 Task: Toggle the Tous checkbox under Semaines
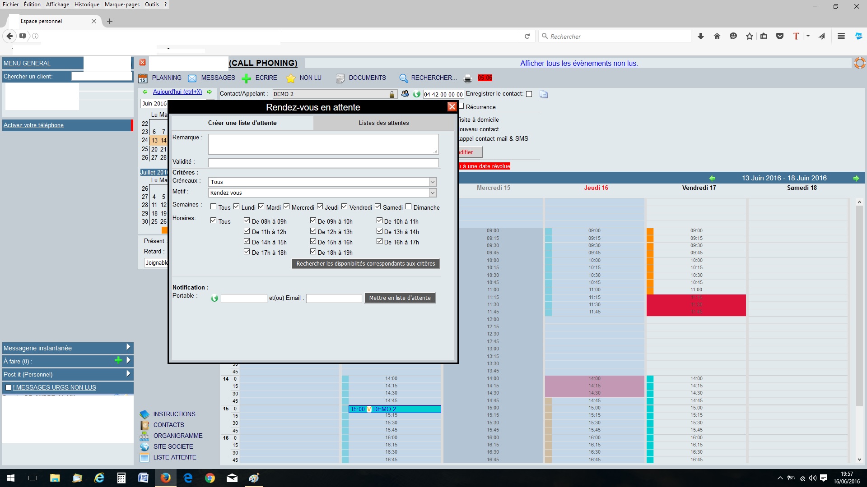[213, 207]
